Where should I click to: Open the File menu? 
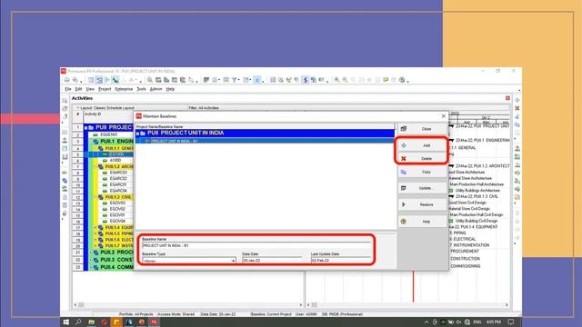[x=68, y=89]
